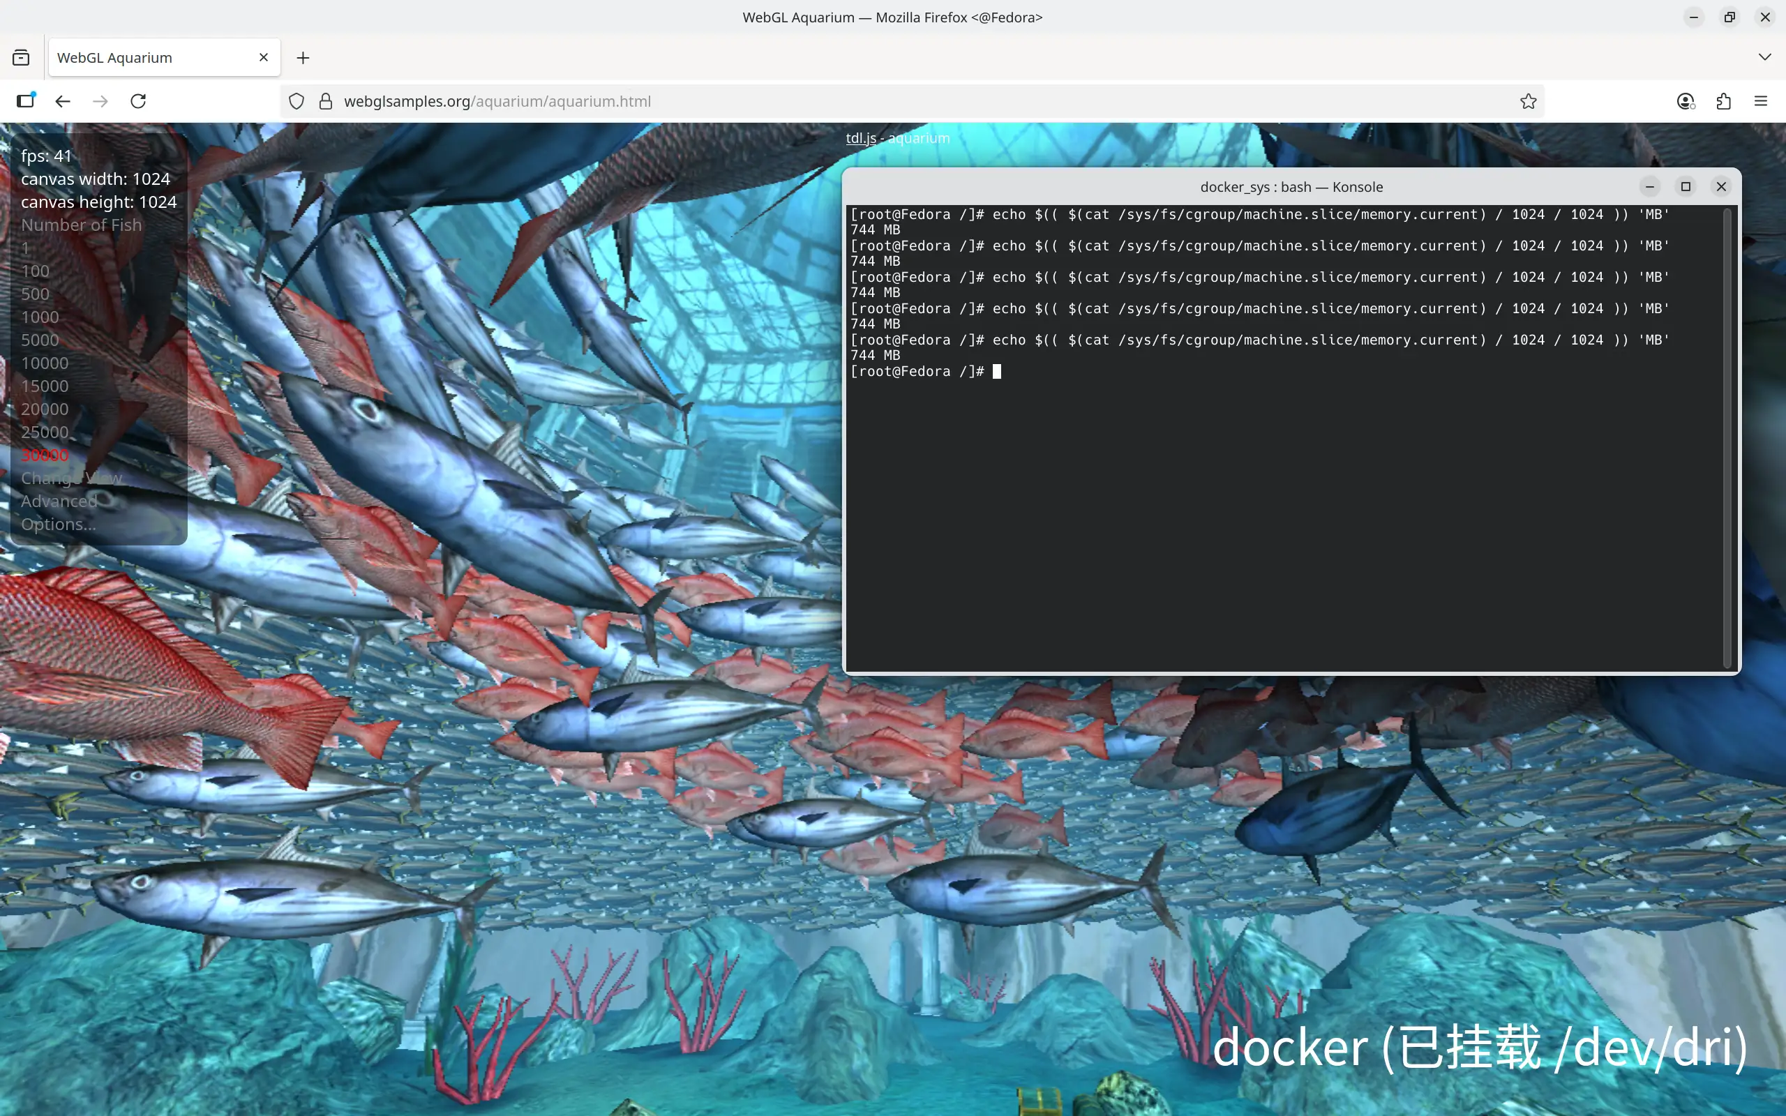Open the Firefox extensions puzzle icon
This screenshot has height=1116, width=1786.
1723,101
